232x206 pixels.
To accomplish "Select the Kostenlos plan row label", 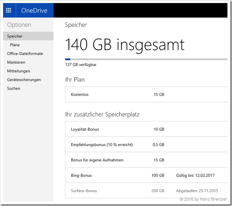I will pyautogui.click(x=80, y=94).
